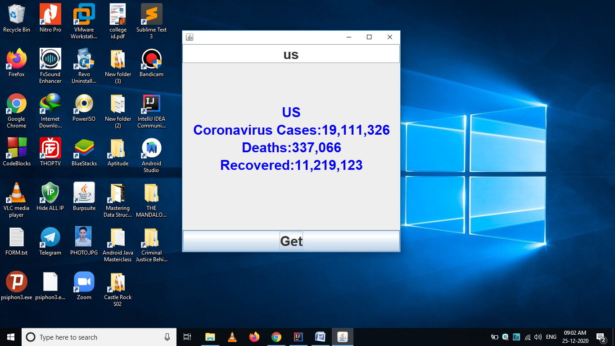
Task: Select the CodeBlocks desktop shortcut
Action: pyautogui.click(x=17, y=152)
